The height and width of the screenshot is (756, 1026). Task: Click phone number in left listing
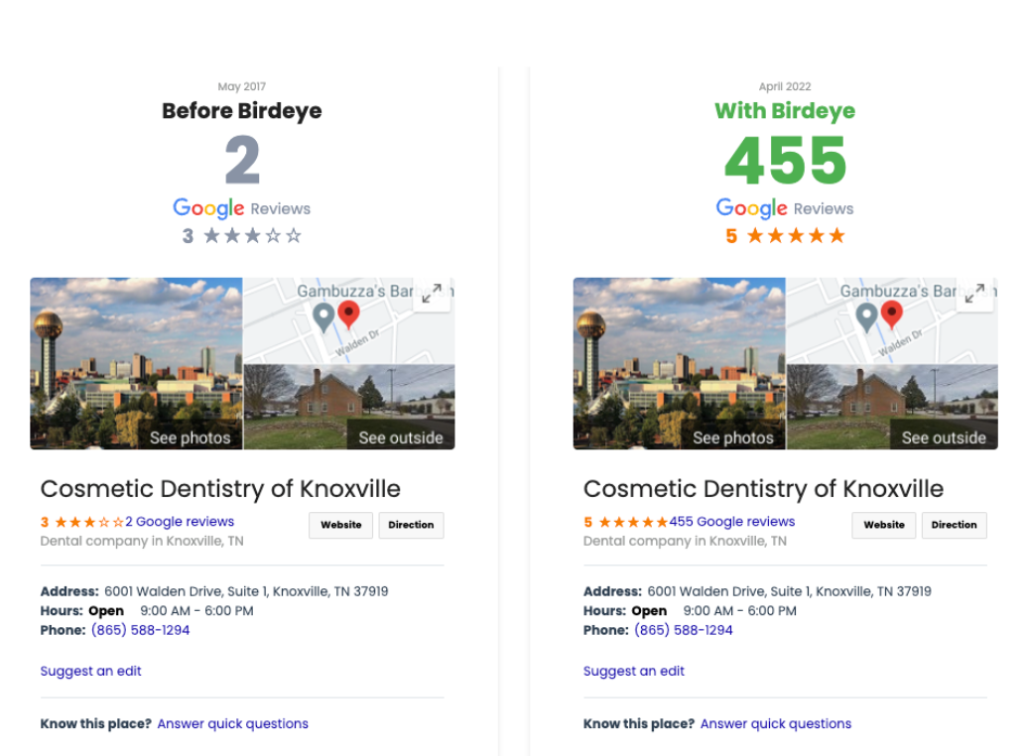pyautogui.click(x=141, y=630)
